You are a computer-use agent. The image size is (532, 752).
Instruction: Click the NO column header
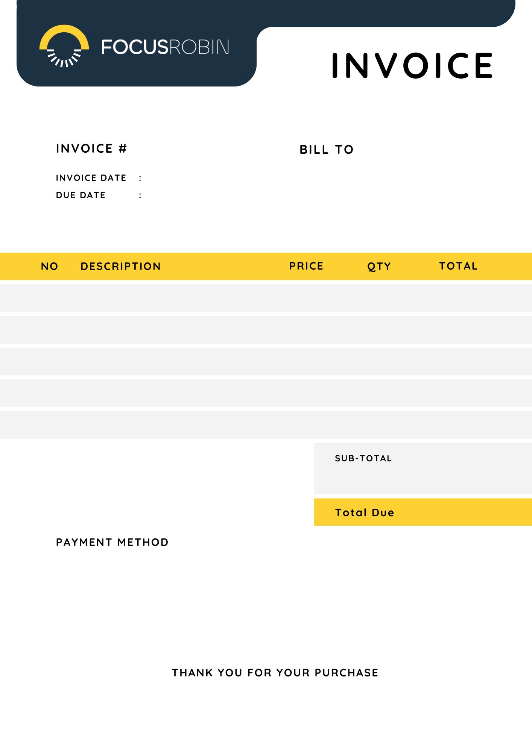(49, 266)
